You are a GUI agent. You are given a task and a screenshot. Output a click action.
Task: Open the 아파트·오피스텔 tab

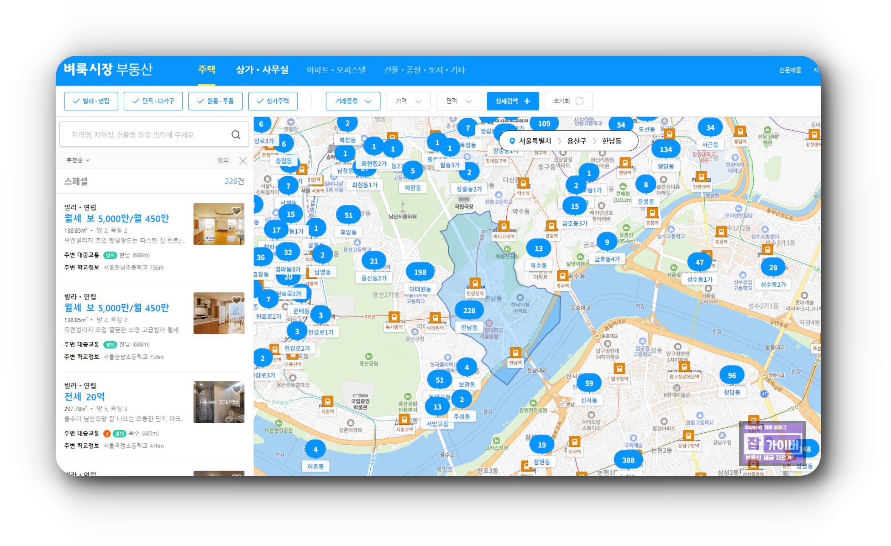tap(336, 70)
